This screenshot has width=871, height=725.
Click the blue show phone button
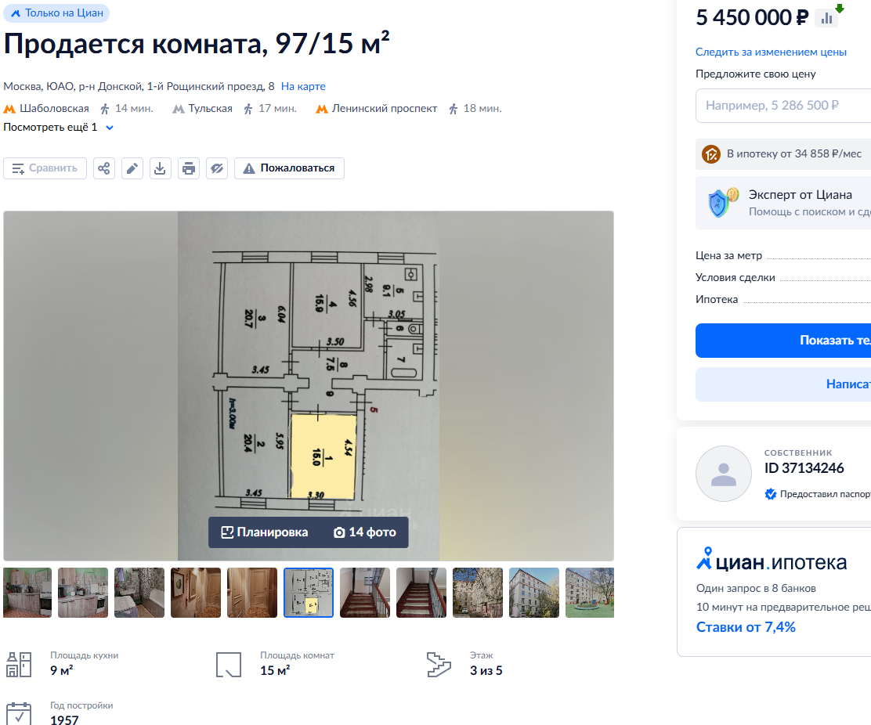click(x=783, y=341)
